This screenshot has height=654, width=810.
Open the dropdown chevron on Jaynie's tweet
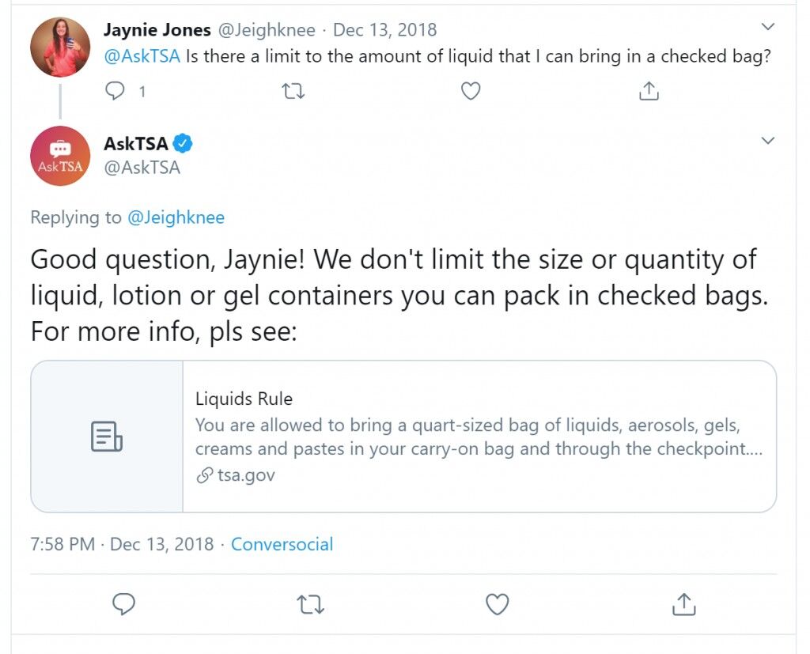768,26
